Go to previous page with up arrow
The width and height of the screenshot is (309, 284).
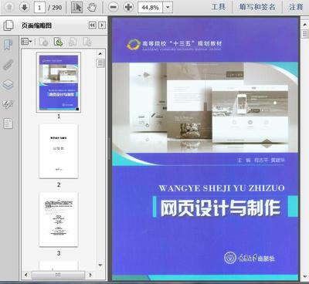[x=9, y=7]
